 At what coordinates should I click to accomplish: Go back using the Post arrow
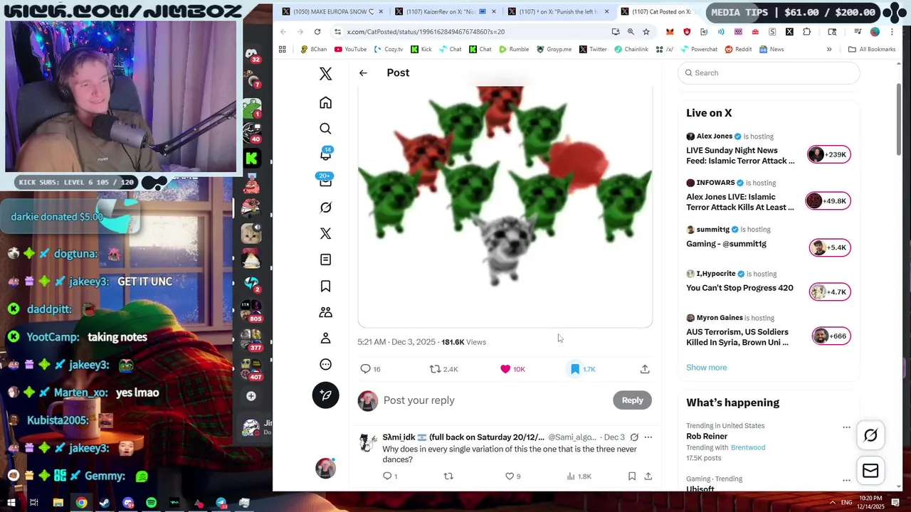pyautogui.click(x=363, y=73)
